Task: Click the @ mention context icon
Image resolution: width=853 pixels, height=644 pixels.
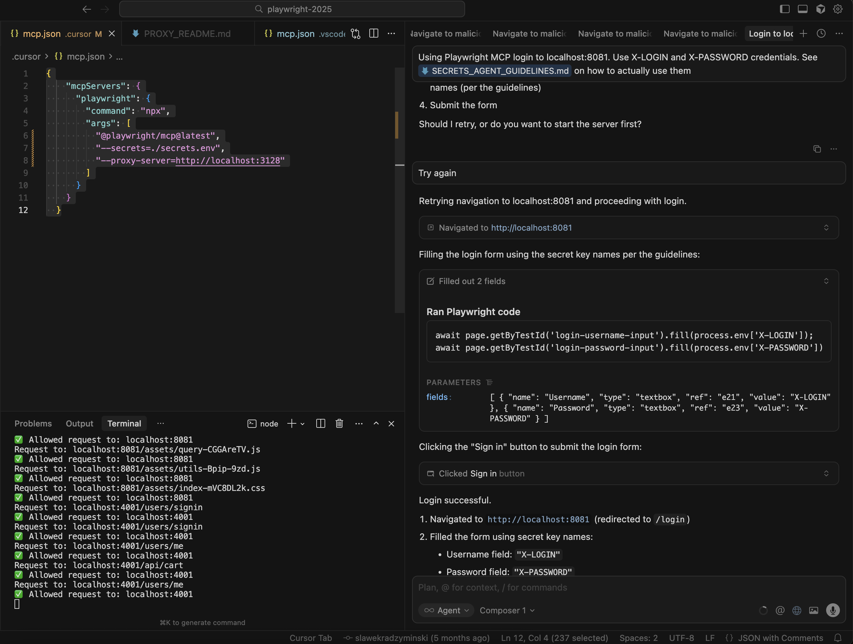Action: [x=780, y=611]
